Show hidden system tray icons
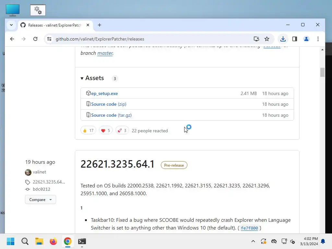Viewport: 332px width, 249px height. 253,241
